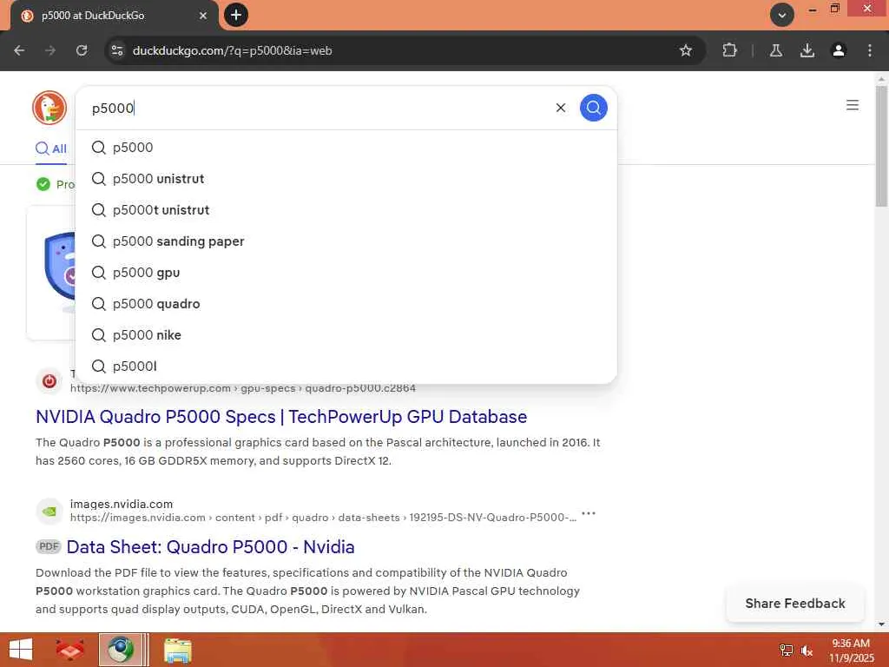
Task: Open the Windows Start button
Action: tap(21, 650)
